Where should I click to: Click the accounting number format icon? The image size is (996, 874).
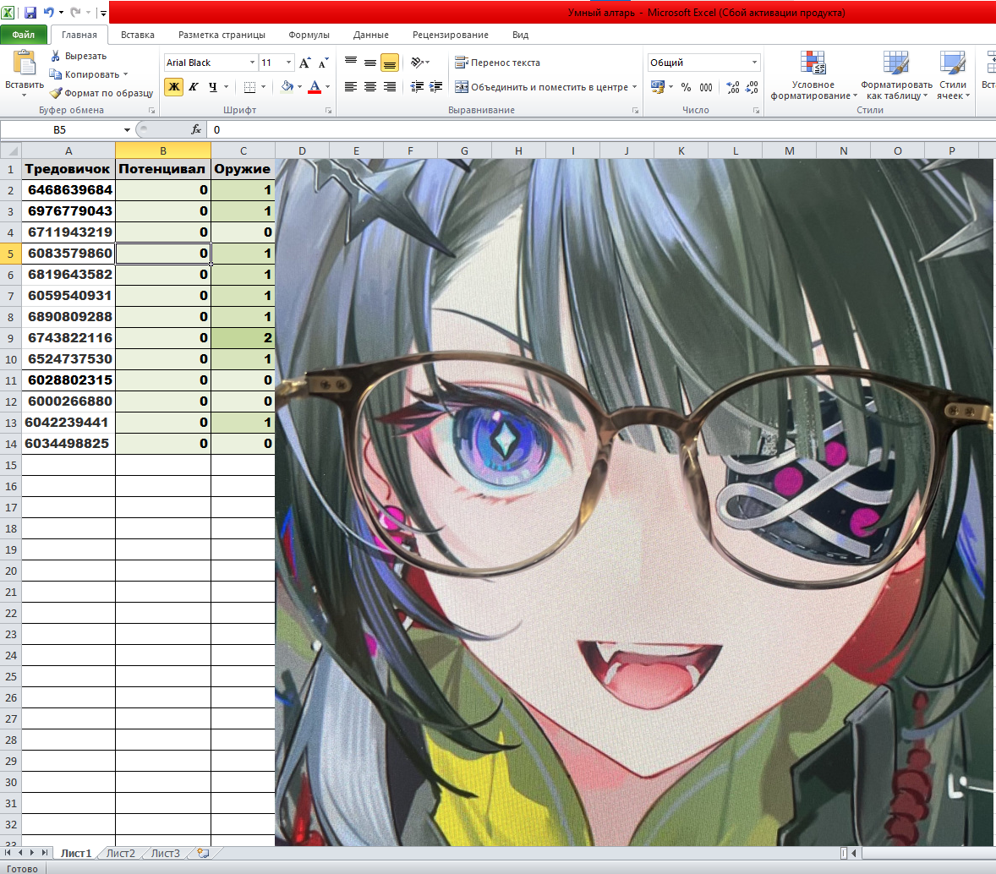pyautogui.click(x=658, y=87)
